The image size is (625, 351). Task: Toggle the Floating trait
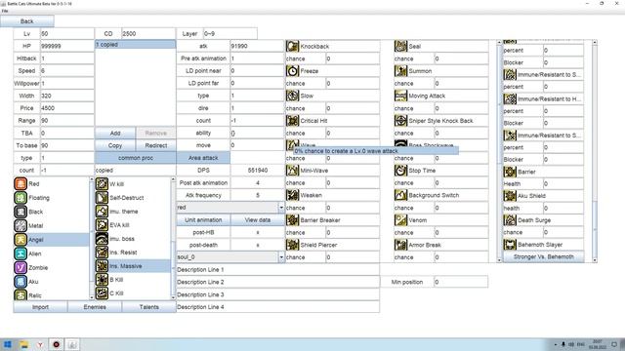point(52,198)
